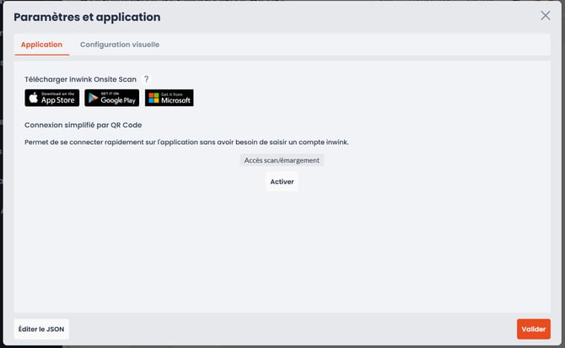
Task: Click the Connexion simplifiée par QR Code heading
Action: click(x=83, y=125)
